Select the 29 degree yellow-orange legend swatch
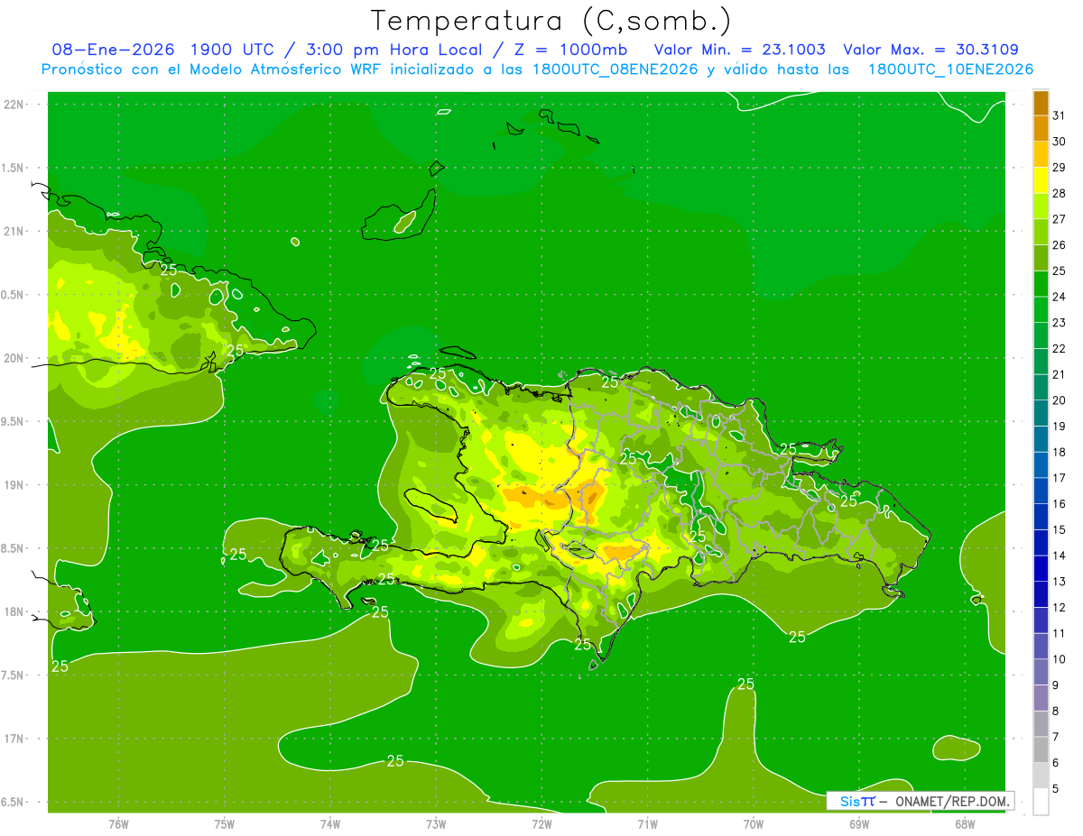 [x=1041, y=154]
